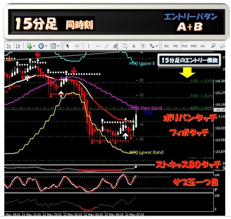The width and height of the screenshot is (231, 219).
Task: Click the 23.6% Fibonacci level label
Action: (x=202, y=81)
